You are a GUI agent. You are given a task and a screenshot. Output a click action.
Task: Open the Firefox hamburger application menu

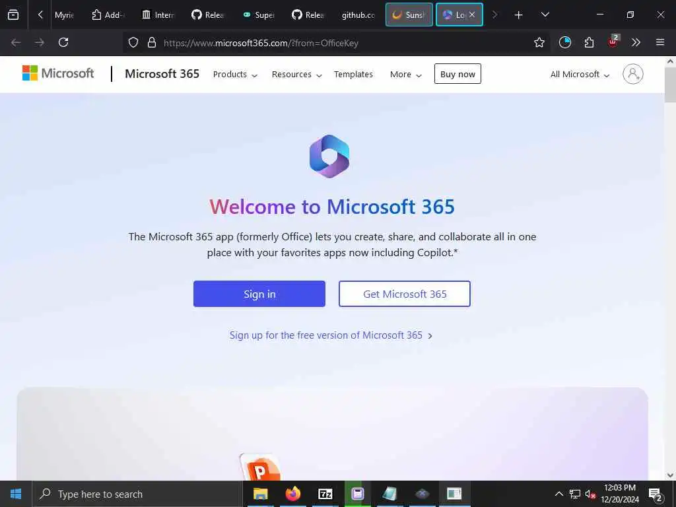pyautogui.click(x=660, y=42)
